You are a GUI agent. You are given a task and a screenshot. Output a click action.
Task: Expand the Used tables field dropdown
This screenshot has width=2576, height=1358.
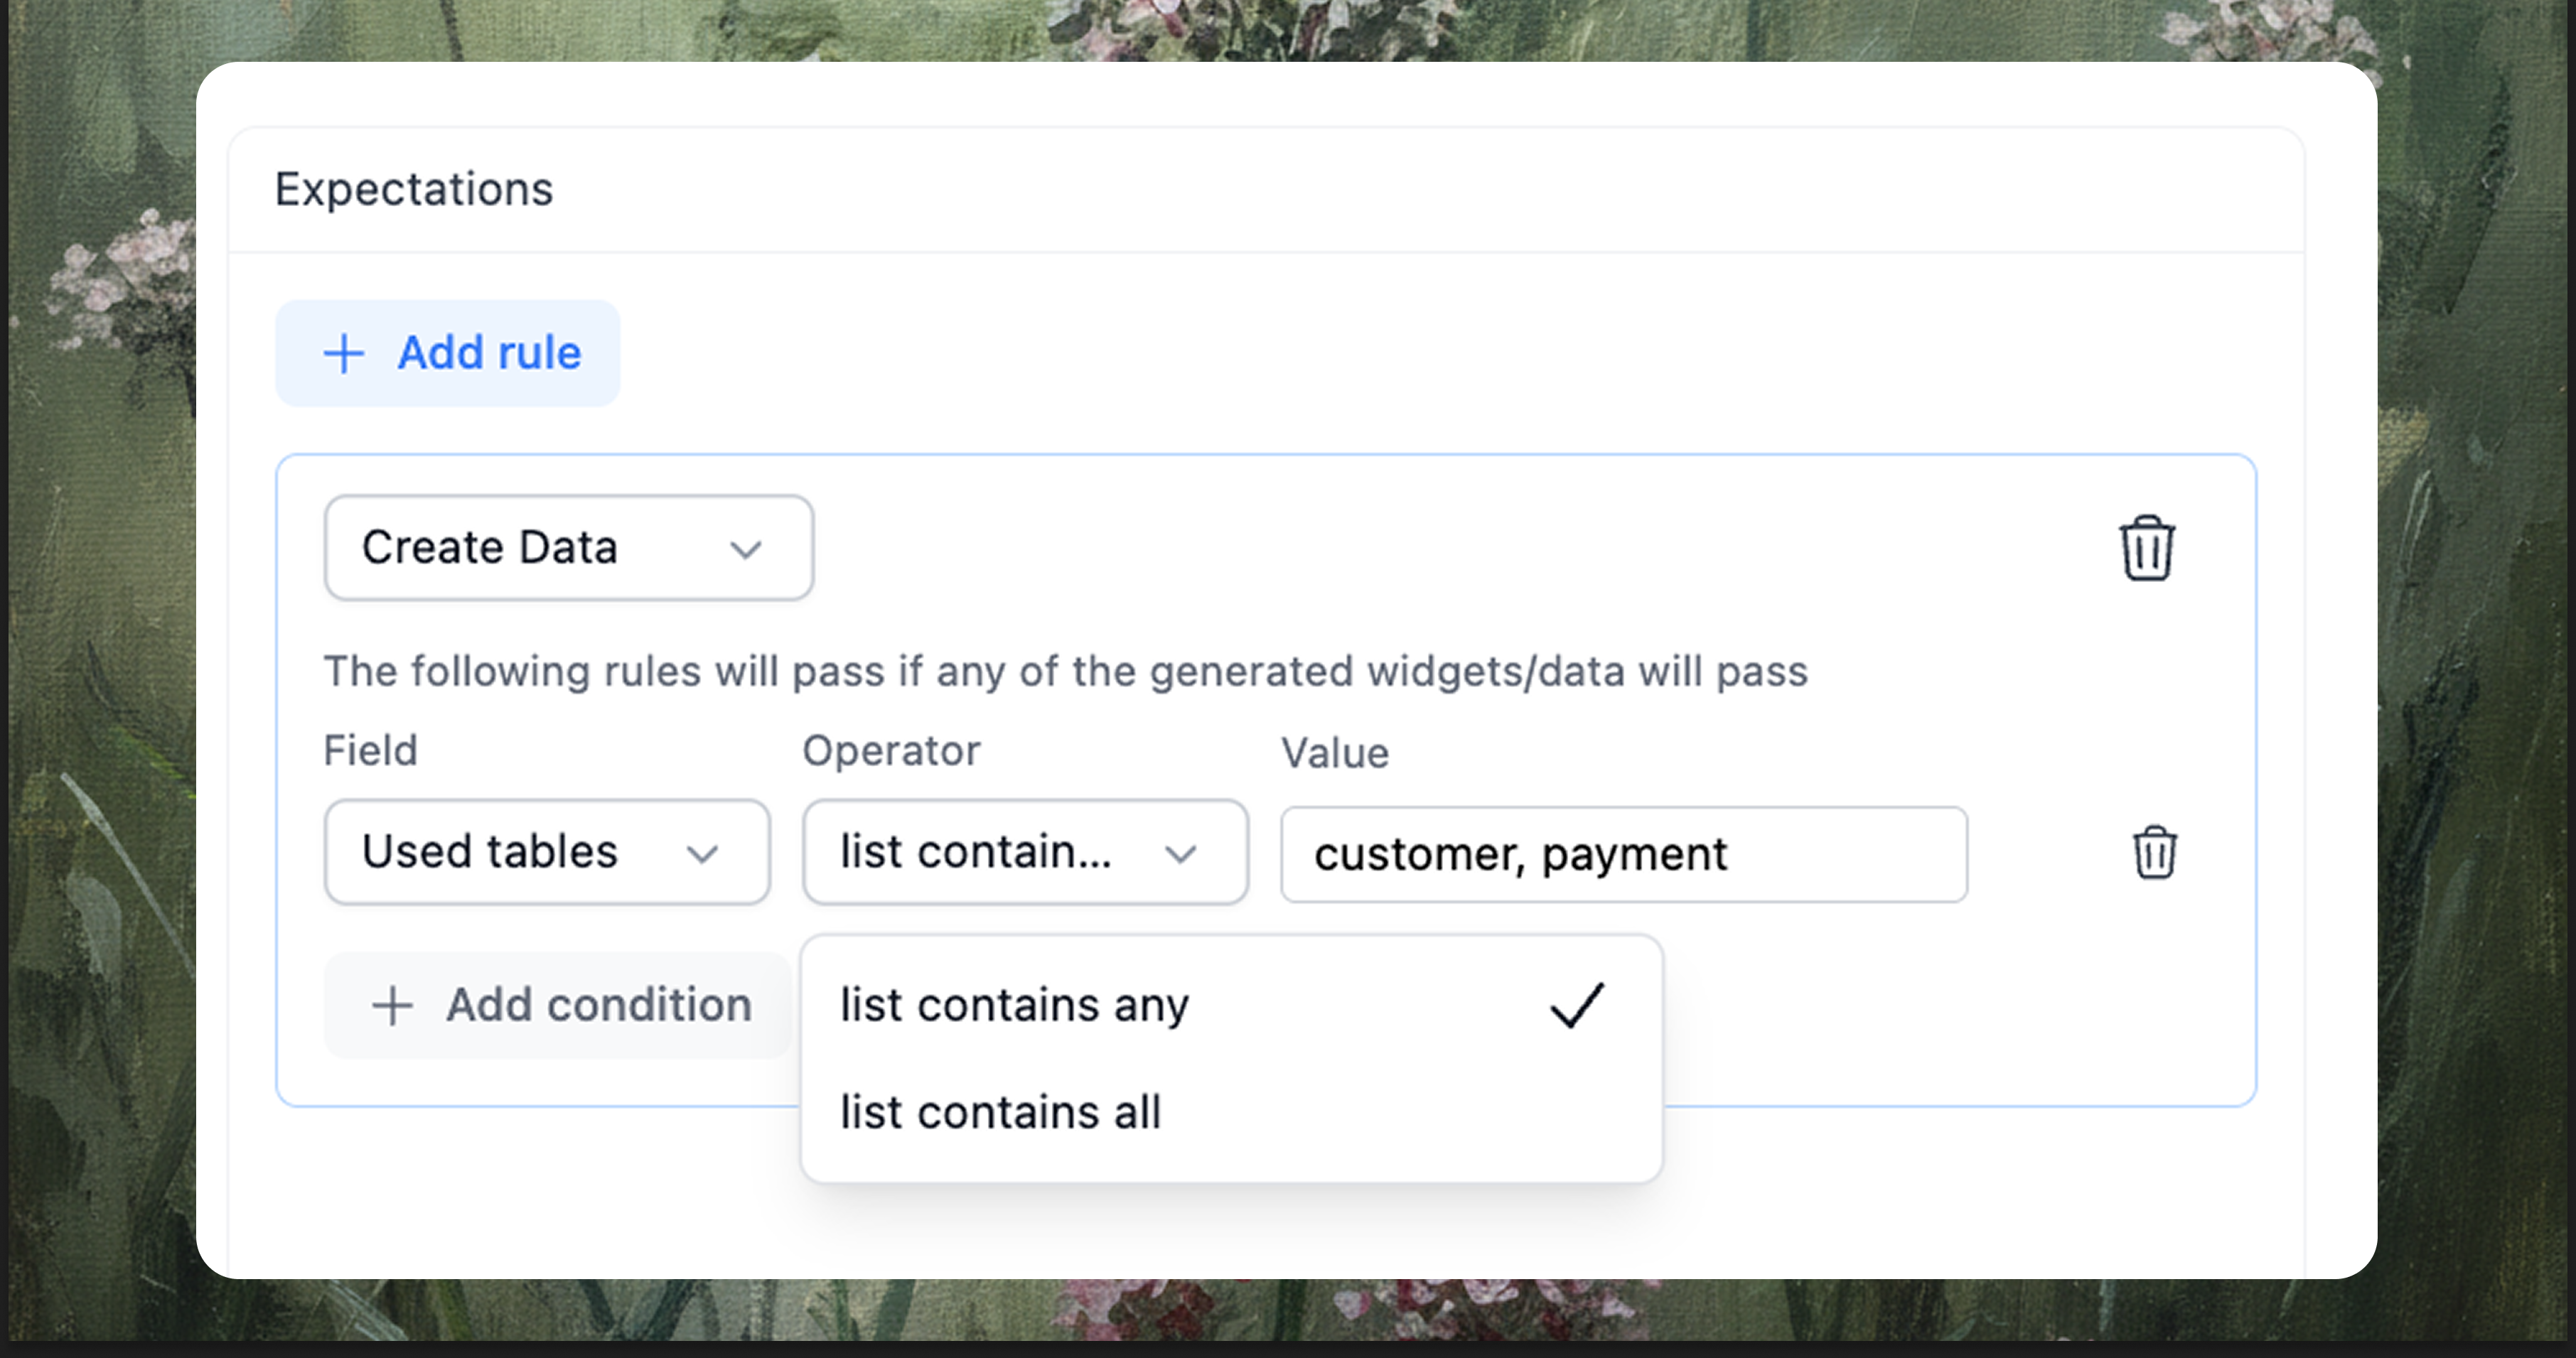tap(546, 853)
